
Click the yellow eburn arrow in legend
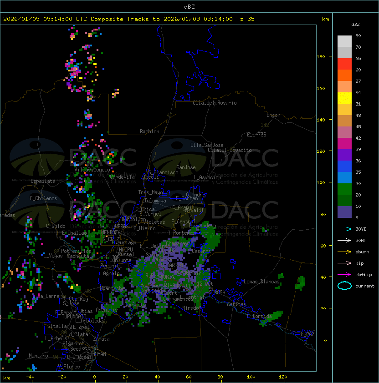point(344,252)
